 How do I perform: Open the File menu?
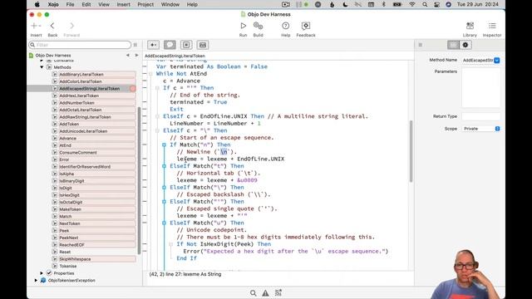70,4
